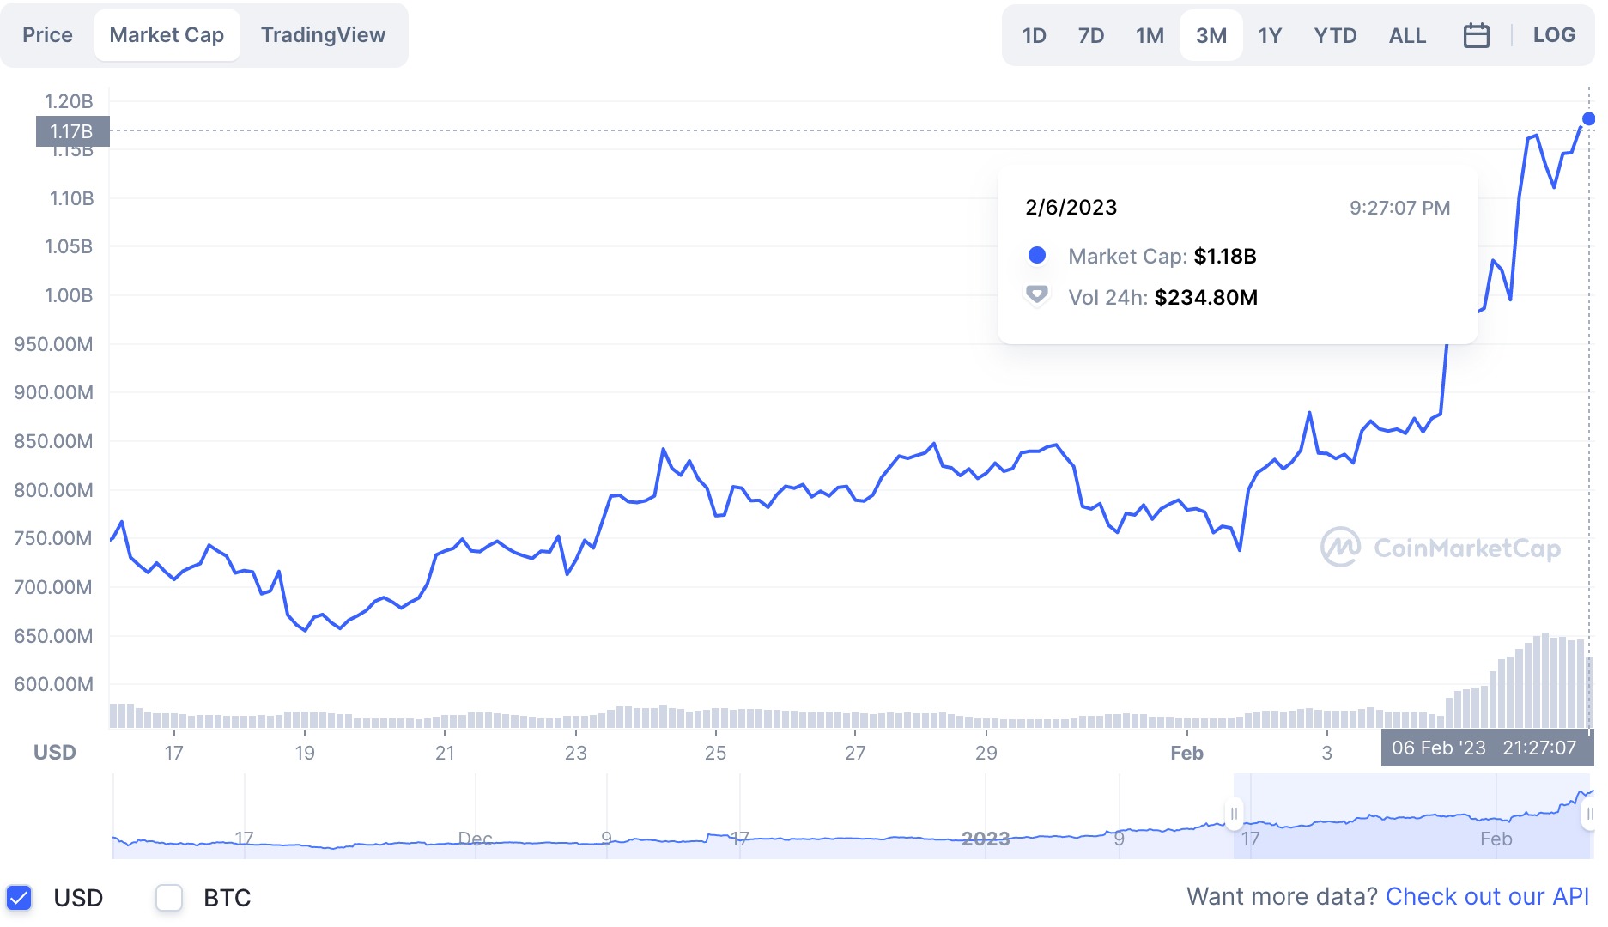Click the 650.00M y-axis label
Screen dimensions: 1608x927
click(x=53, y=636)
